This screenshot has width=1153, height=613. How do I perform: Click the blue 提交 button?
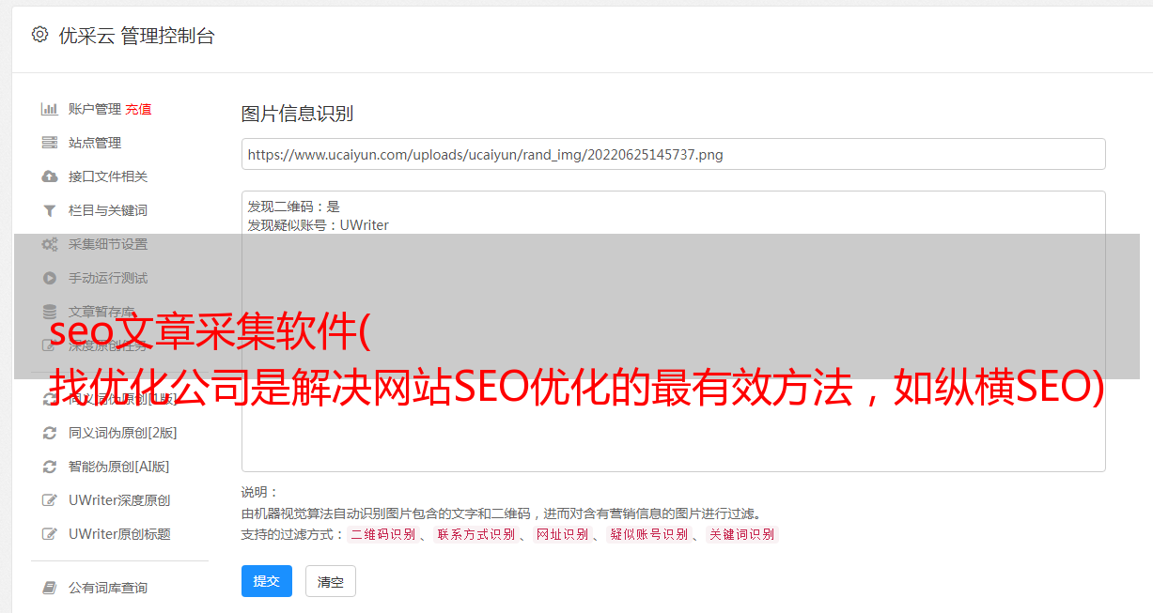267,581
